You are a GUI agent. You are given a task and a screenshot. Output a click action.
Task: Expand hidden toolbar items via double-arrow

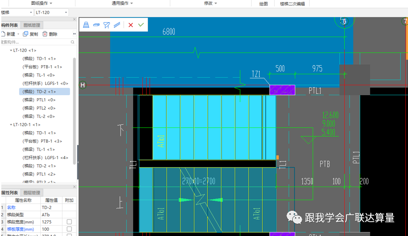point(75,34)
